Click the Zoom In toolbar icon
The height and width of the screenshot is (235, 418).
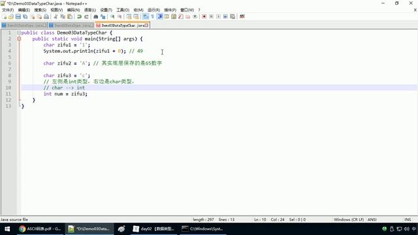tap(112, 16)
